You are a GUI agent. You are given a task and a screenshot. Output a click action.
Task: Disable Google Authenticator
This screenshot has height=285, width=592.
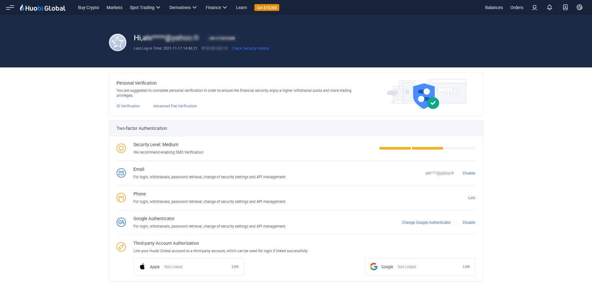coord(468,223)
